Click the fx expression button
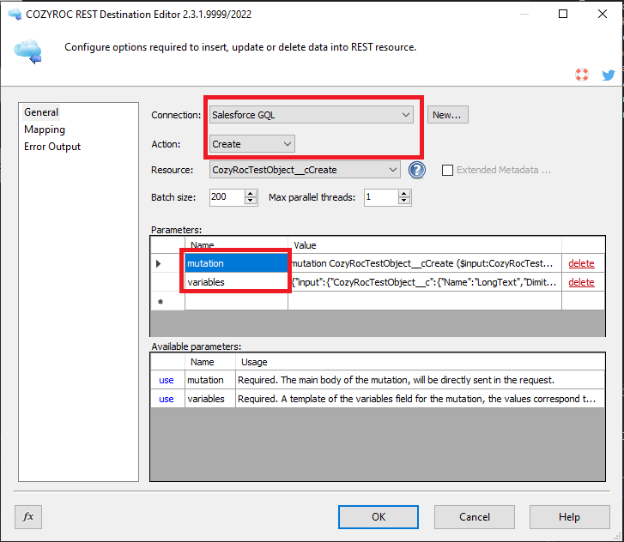The height and width of the screenshot is (542, 624). 28,517
